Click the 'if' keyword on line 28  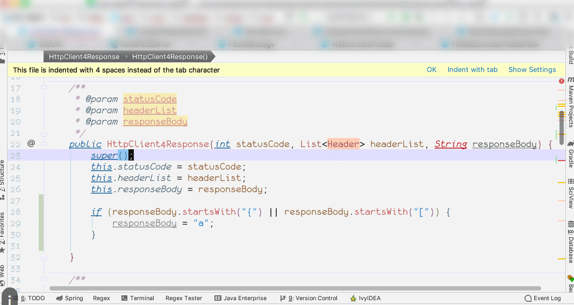click(96, 212)
